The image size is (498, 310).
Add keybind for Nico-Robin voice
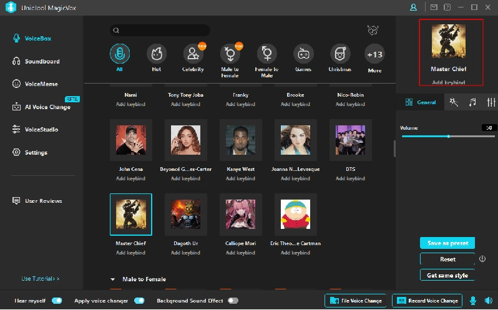coord(351,104)
